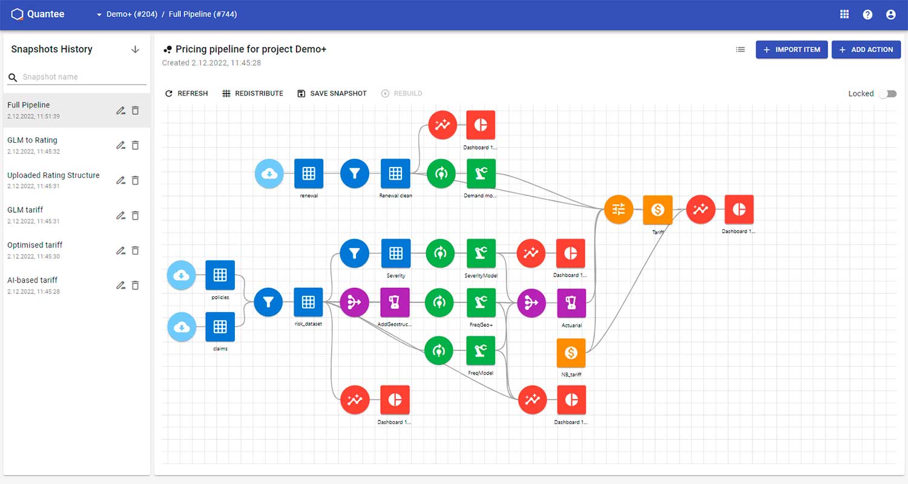
Task: Click the help question mark icon
Action: coord(867,15)
